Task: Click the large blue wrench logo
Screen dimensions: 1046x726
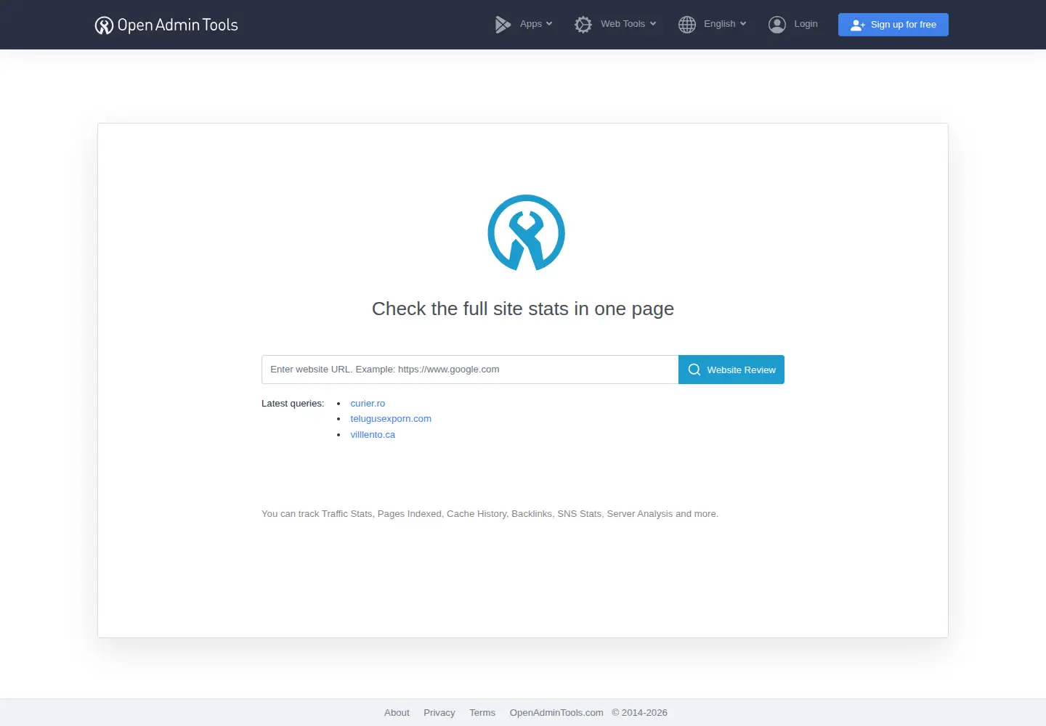Action: [x=526, y=232]
